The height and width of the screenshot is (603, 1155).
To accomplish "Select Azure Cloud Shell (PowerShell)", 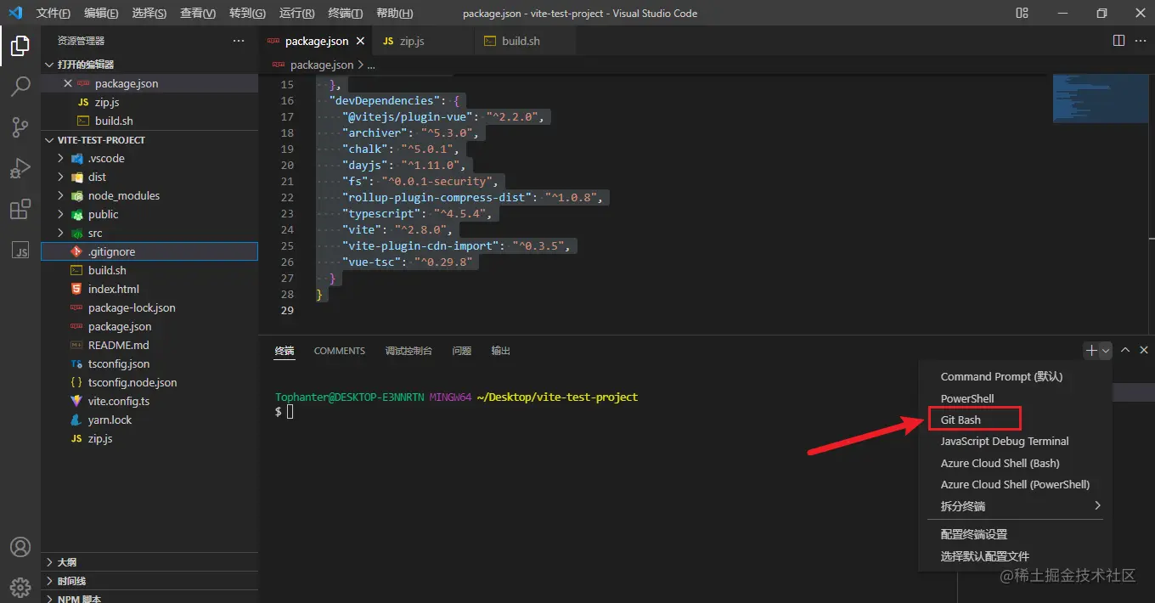I will coord(1016,484).
